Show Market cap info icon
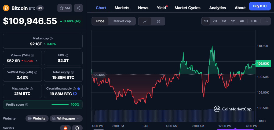Viewport: 274px width, 130px height. click(x=51, y=39)
